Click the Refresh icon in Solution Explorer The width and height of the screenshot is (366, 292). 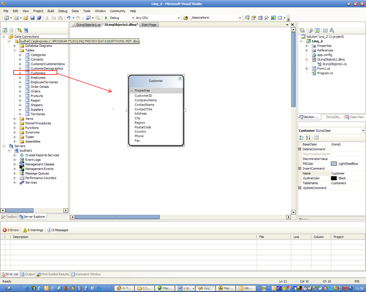[x=317, y=30]
